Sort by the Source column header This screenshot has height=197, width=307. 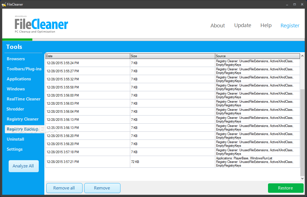(257, 56)
